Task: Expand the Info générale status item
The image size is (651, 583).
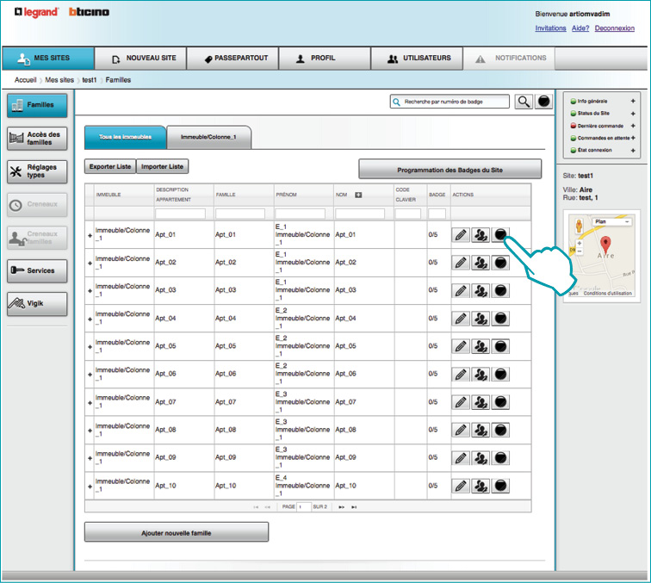Action: point(633,102)
